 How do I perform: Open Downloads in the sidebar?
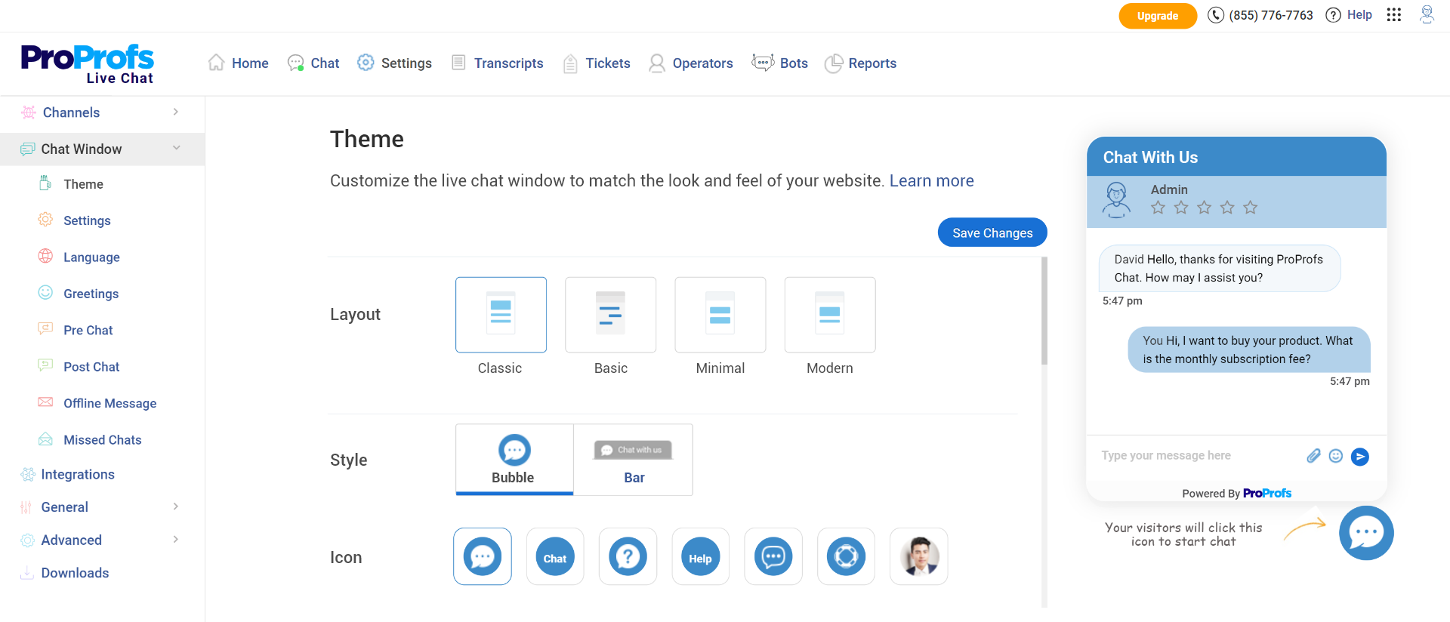75,574
